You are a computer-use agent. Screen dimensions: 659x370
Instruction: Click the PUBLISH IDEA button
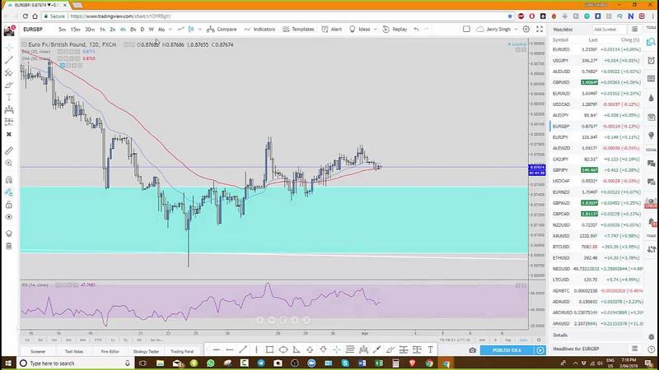(x=507, y=350)
